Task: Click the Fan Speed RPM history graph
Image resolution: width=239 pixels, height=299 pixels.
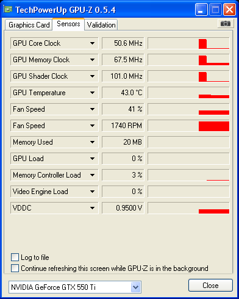Action: 188,126
